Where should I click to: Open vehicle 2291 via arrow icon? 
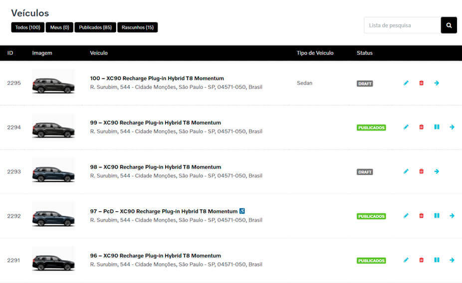click(452, 260)
